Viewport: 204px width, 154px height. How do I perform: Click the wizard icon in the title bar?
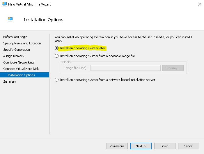coord(4,4)
